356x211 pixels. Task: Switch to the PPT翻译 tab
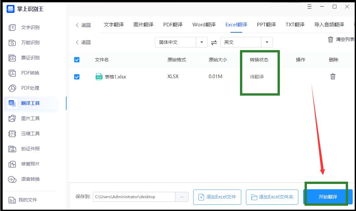[x=265, y=24]
